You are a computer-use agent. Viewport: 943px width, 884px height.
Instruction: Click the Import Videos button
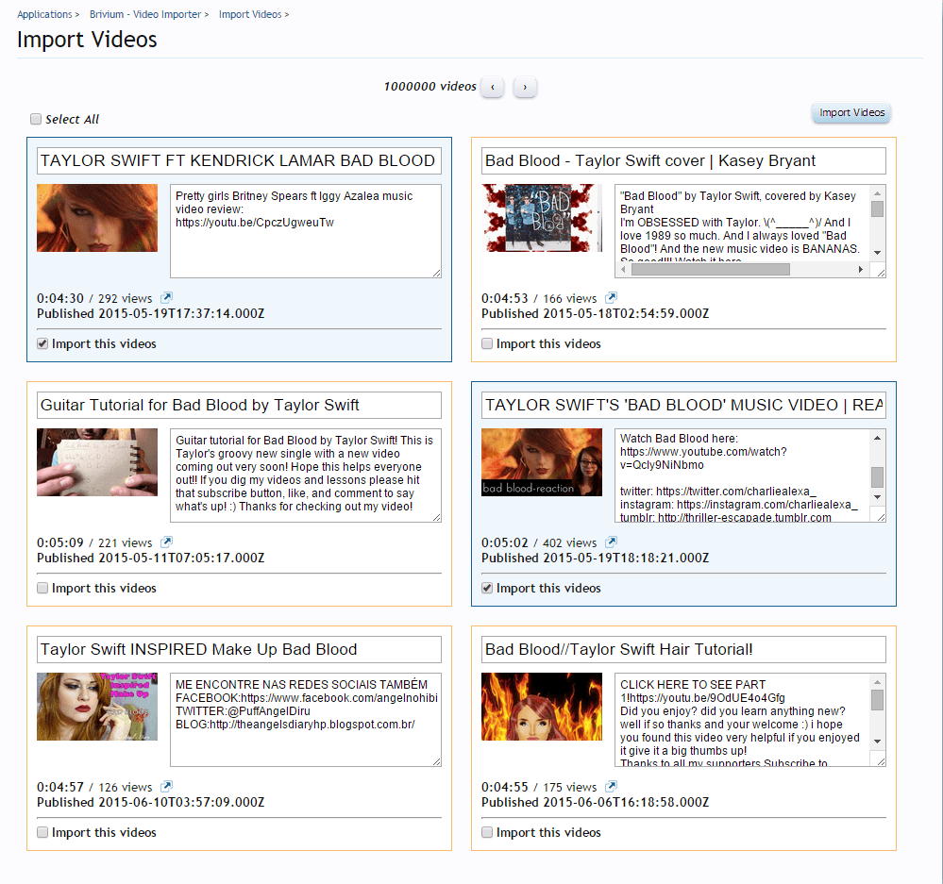tap(851, 112)
